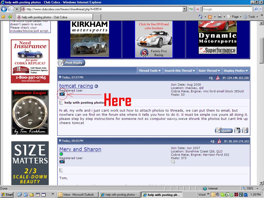Open the Thread Tools dropdown
The height and width of the screenshot is (198, 264).
tap(150, 71)
